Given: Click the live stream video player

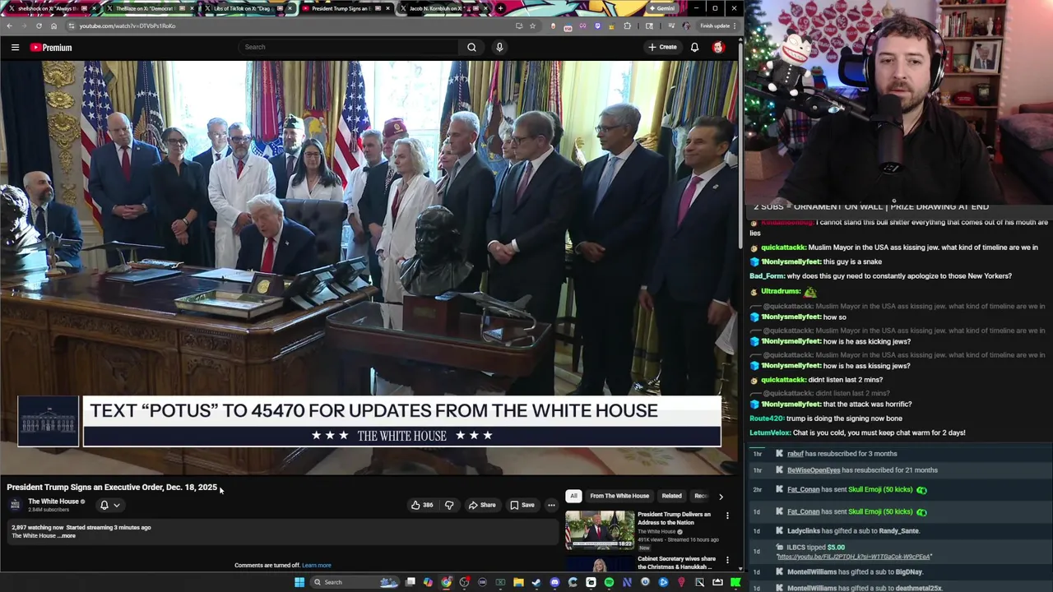Looking at the screenshot, I should pyautogui.click(x=369, y=267).
